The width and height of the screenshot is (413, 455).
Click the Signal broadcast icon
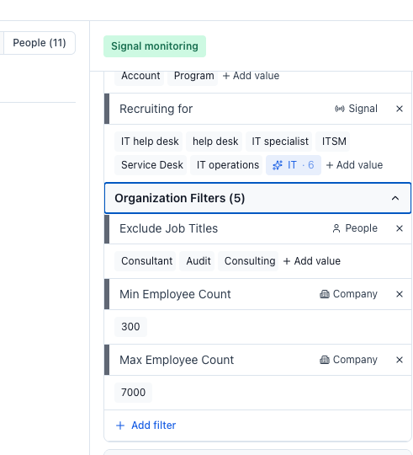point(340,109)
